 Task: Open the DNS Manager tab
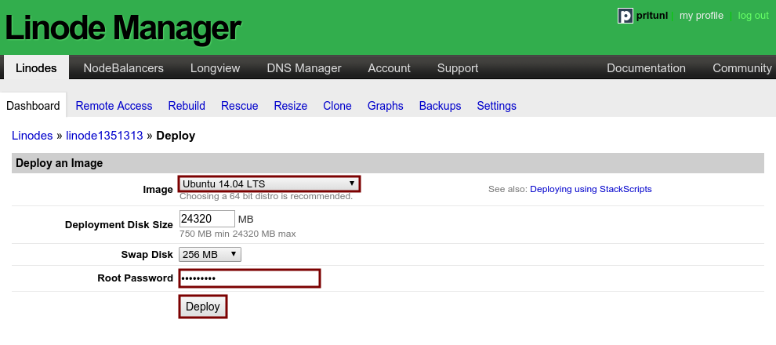pyautogui.click(x=304, y=67)
